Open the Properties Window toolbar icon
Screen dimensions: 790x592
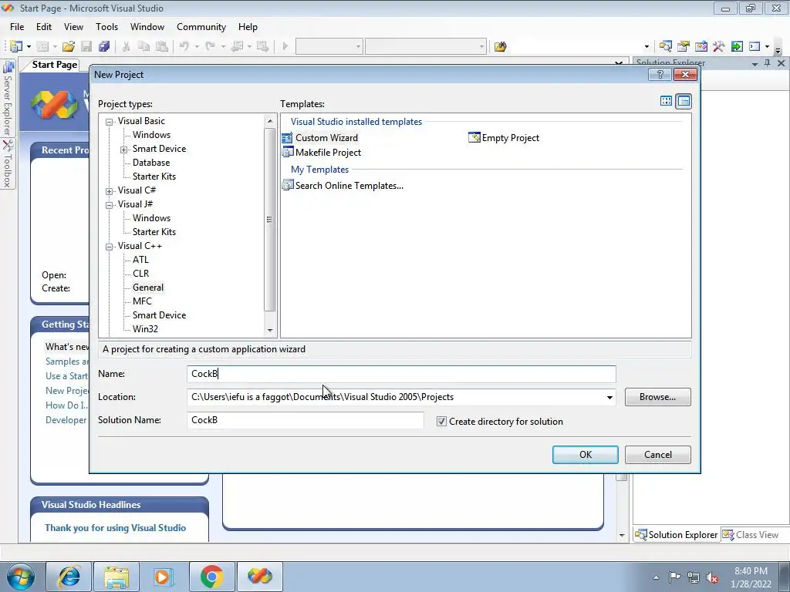coord(684,46)
